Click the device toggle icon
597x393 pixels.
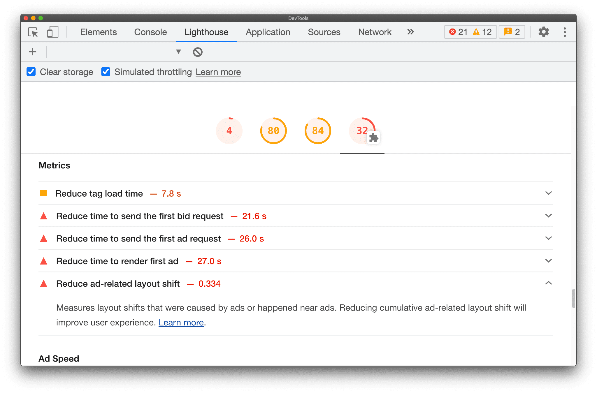52,31
